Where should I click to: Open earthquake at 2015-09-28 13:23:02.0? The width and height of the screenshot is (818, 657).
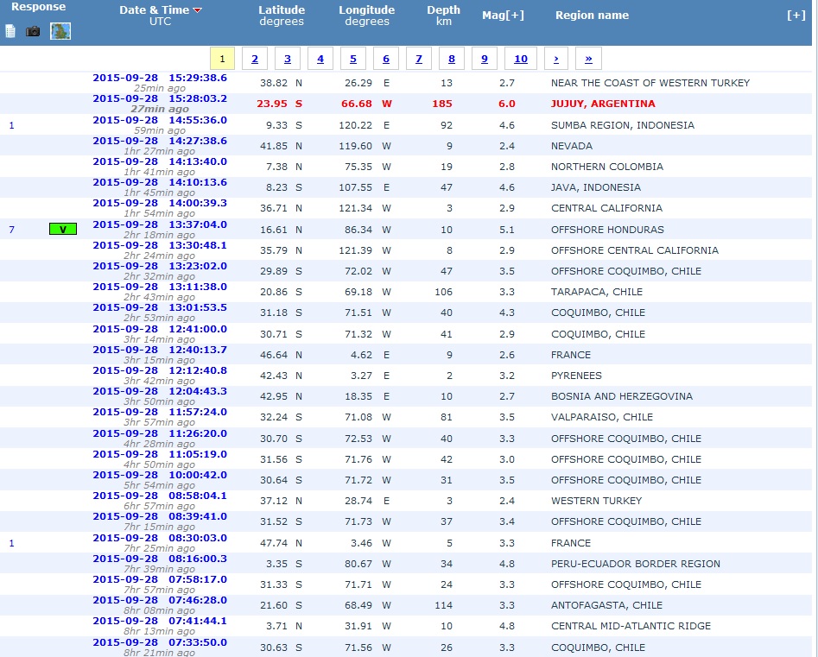(x=160, y=266)
